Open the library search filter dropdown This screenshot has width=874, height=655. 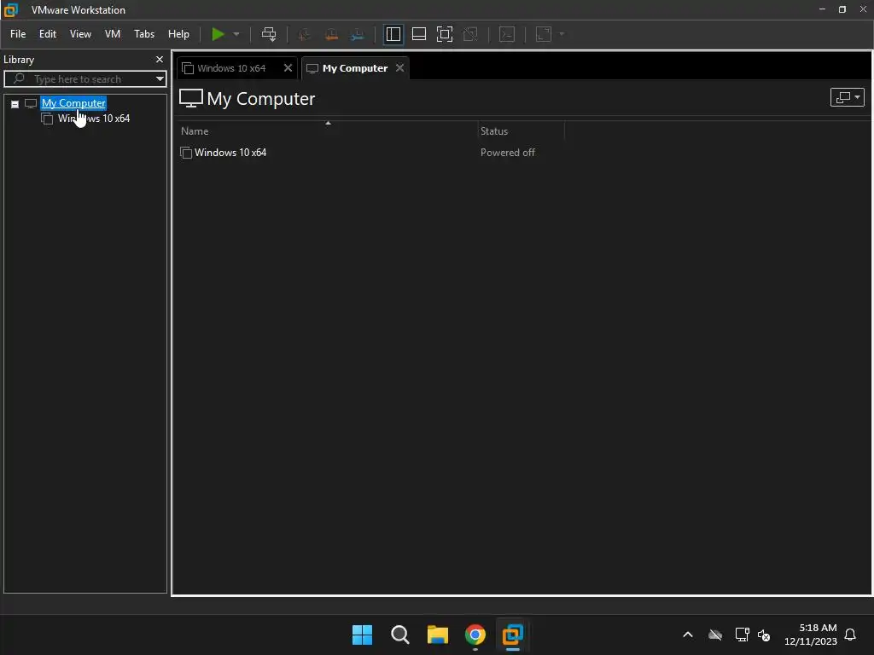(x=160, y=79)
